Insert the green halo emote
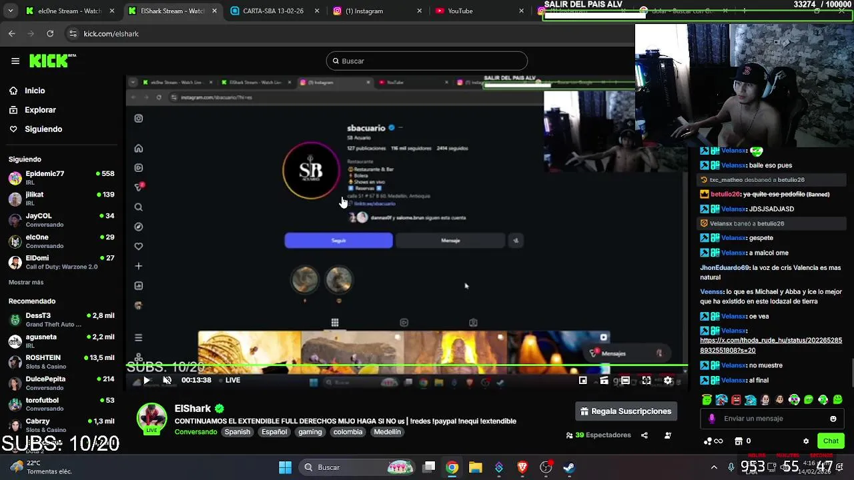854x480 pixels. 707,400
